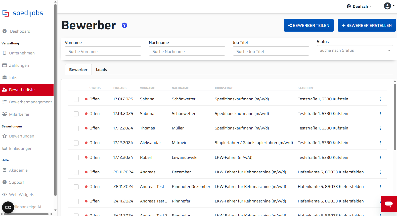Open the Suche nach Status dropdown
397x216 pixels.
point(355,50)
